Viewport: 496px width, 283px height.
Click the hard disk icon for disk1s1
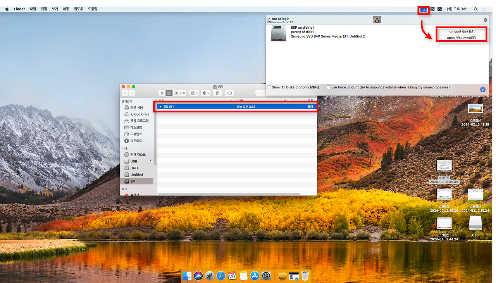[x=278, y=34]
